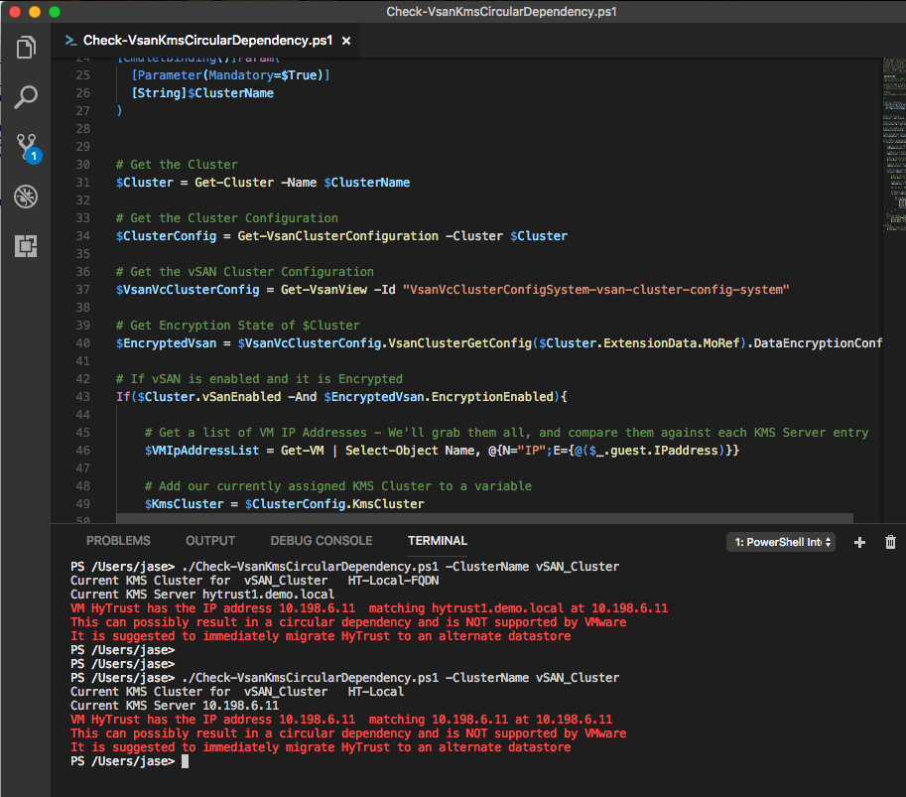Click PowerShell icon on the editor tab
906x797 pixels.
click(x=71, y=41)
